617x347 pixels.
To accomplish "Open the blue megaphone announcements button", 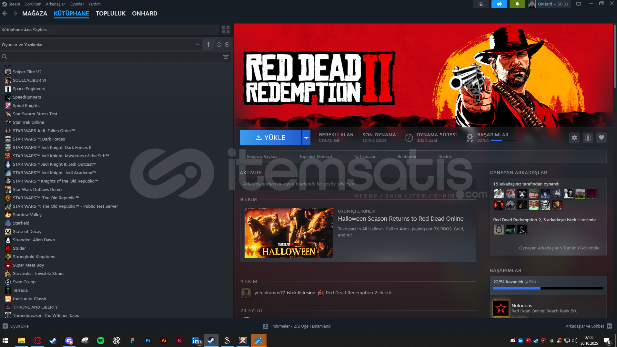I will pos(499,4).
